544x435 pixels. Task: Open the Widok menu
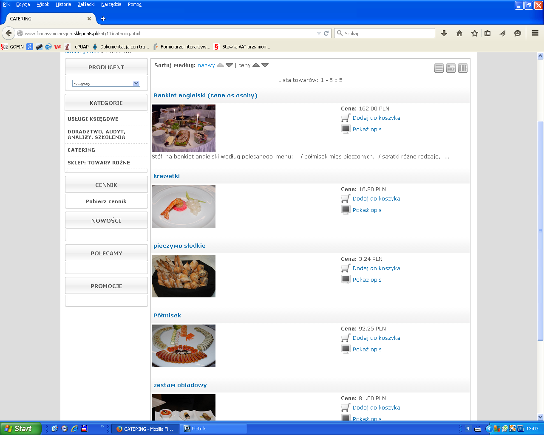[43, 4]
